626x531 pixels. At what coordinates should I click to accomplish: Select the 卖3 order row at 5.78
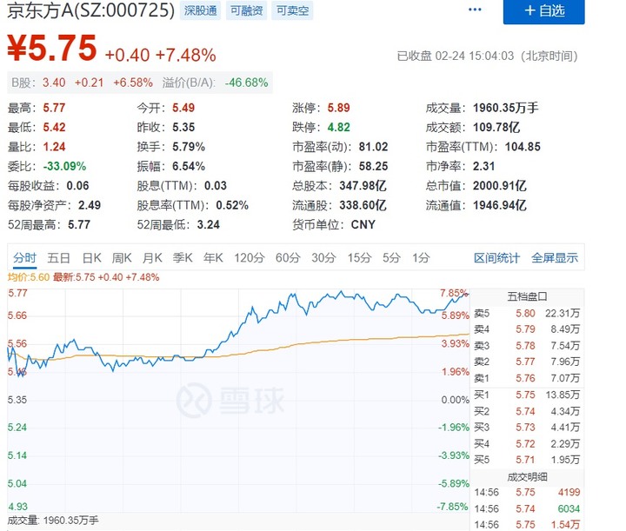pyautogui.click(x=527, y=346)
